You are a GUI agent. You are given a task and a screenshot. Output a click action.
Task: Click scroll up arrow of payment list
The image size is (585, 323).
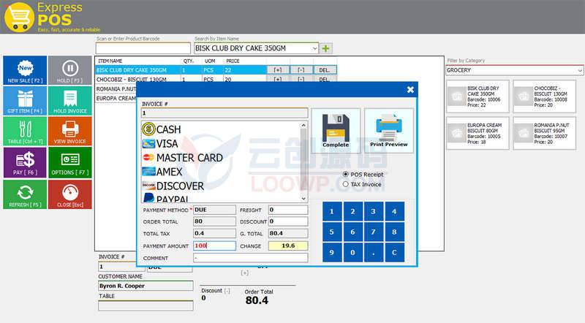(303, 125)
